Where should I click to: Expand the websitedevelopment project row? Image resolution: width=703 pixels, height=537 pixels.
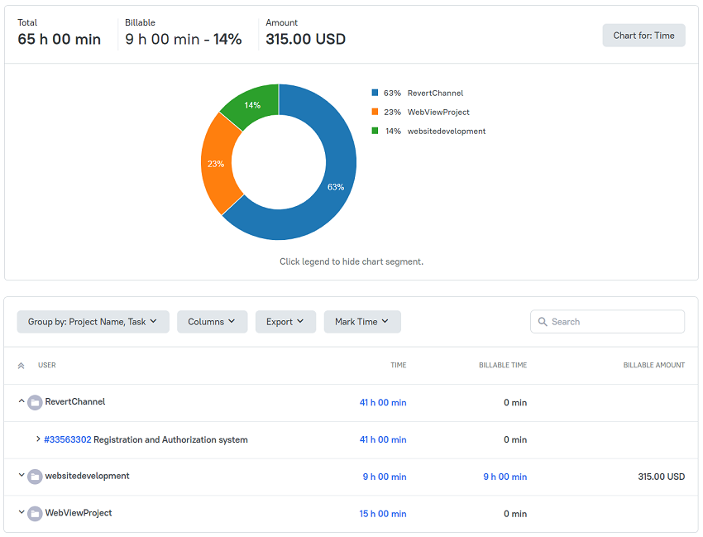pyautogui.click(x=21, y=475)
